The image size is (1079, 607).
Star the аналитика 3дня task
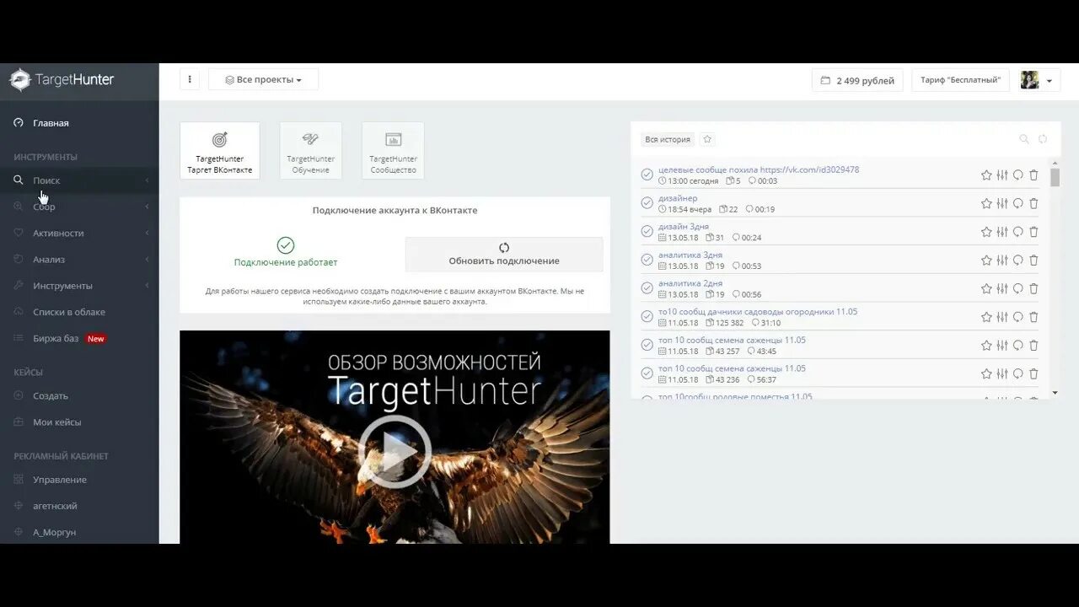(x=986, y=261)
